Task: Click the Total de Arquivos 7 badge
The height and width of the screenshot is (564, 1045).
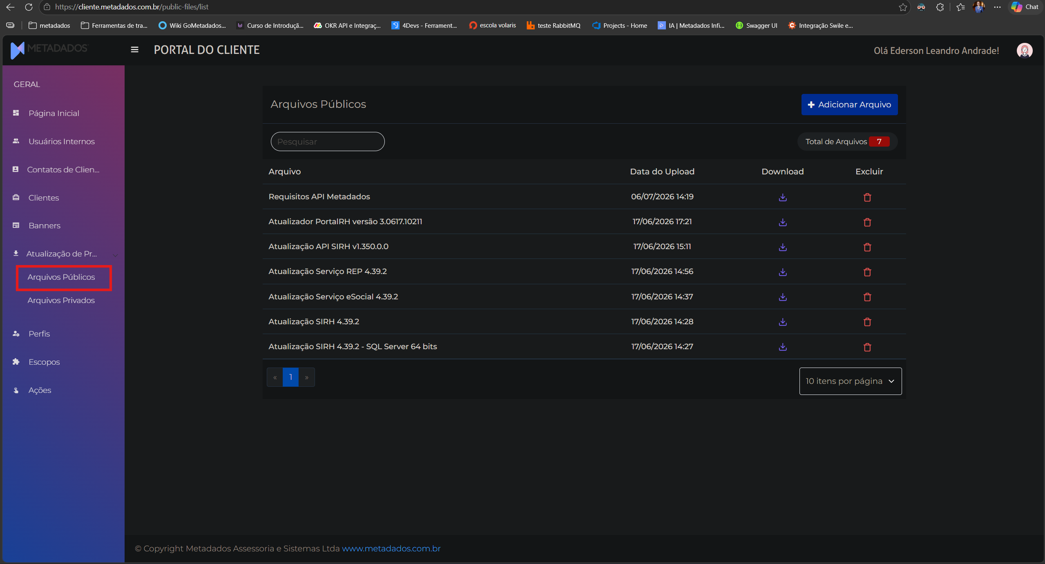Action: tap(847, 142)
